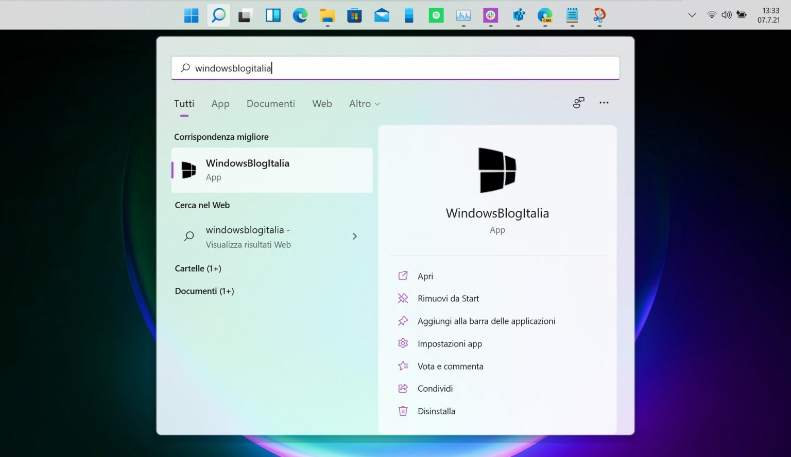
Task: Click the Windows Start button
Action: pos(191,15)
